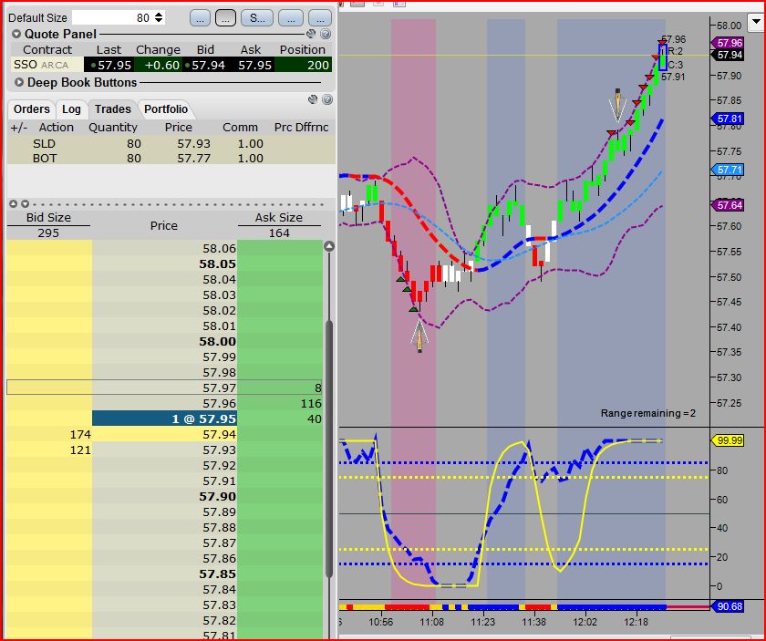The image size is (766, 641).
Task: Click the purple 57.96 price tag on axis
Action: click(728, 43)
